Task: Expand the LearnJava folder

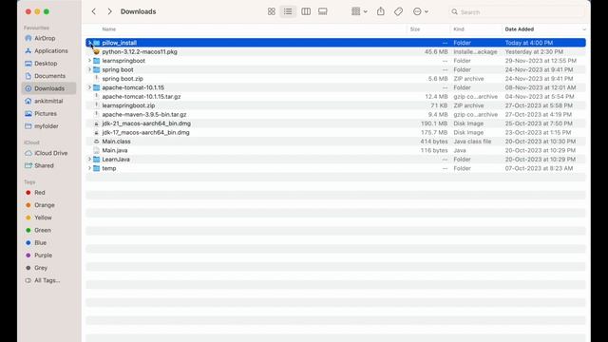Action: 89,159
